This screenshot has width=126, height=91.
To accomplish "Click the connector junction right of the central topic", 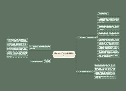I will [x=76, y=54].
